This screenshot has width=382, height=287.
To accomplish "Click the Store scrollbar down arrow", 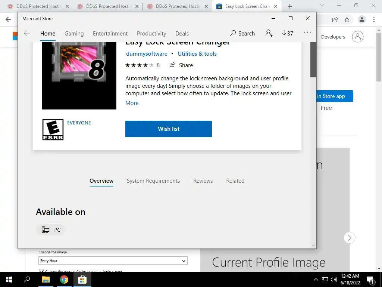I will (313, 245).
